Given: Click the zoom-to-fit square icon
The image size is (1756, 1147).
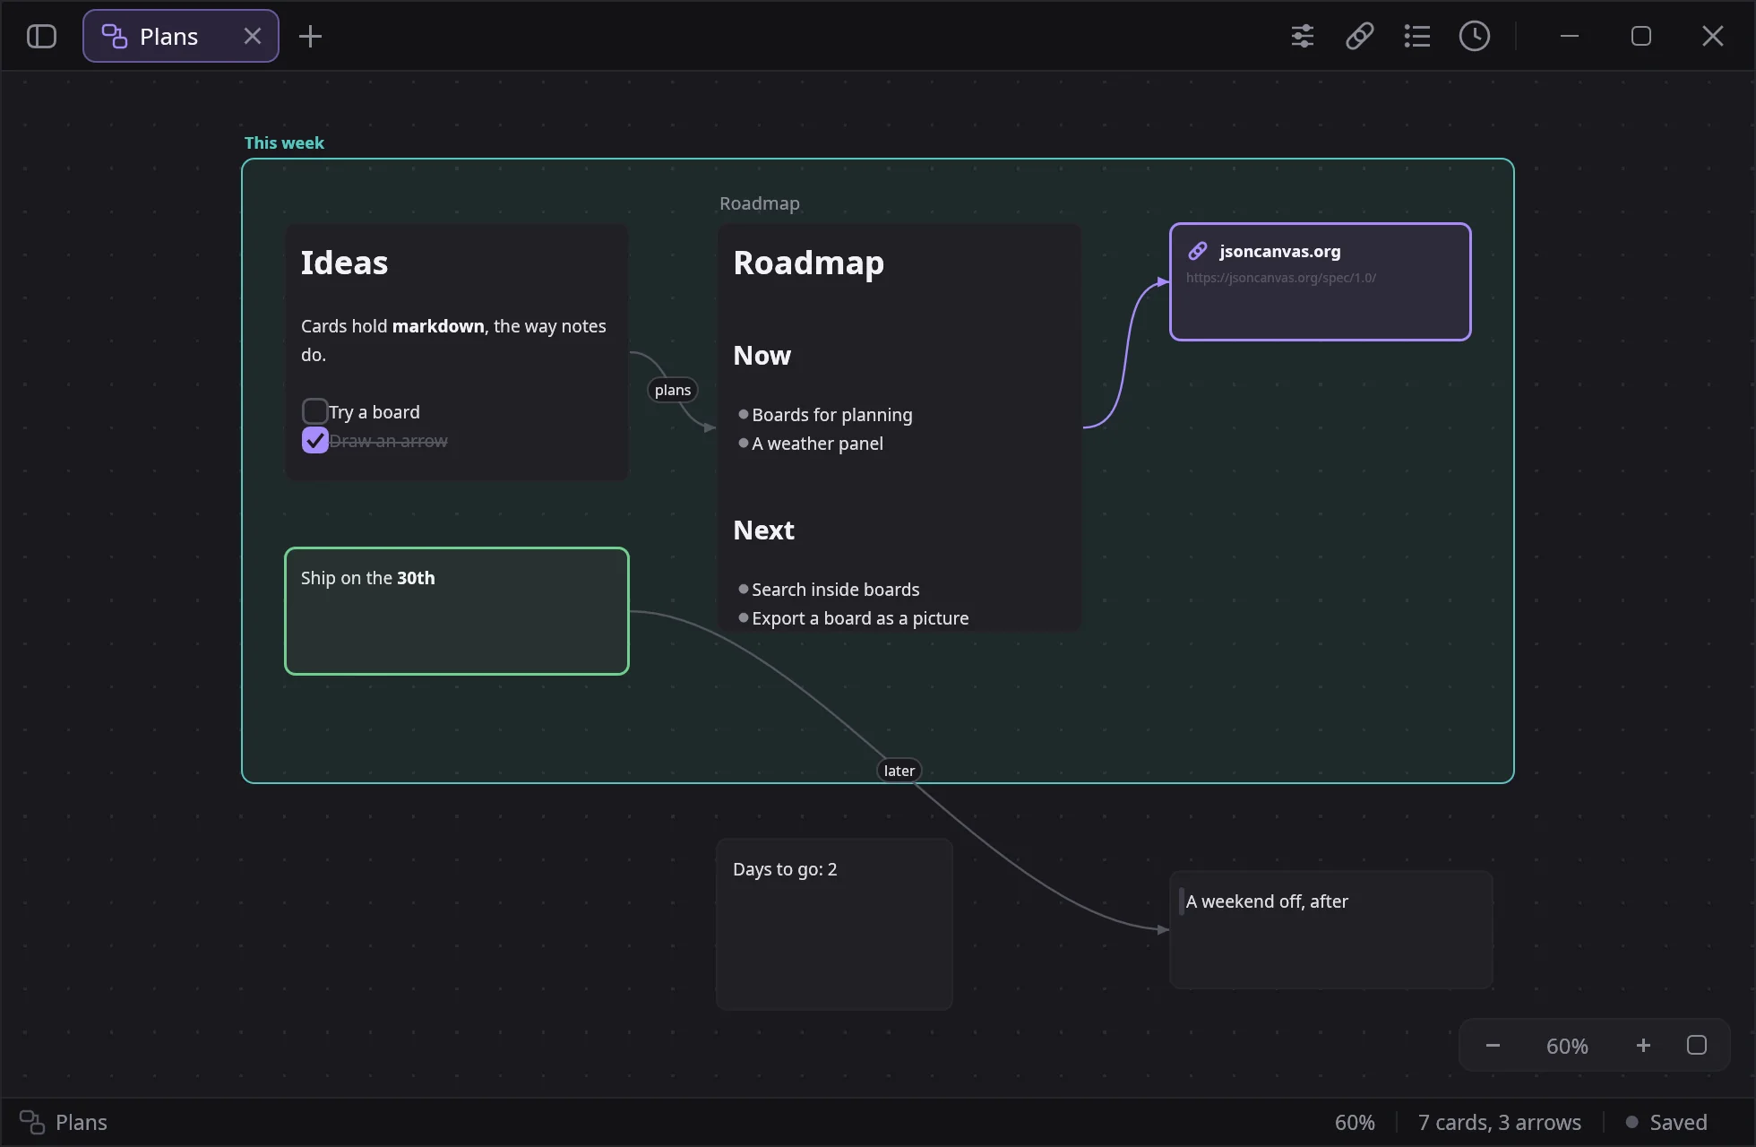Looking at the screenshot, I should coord(1697,1046).
